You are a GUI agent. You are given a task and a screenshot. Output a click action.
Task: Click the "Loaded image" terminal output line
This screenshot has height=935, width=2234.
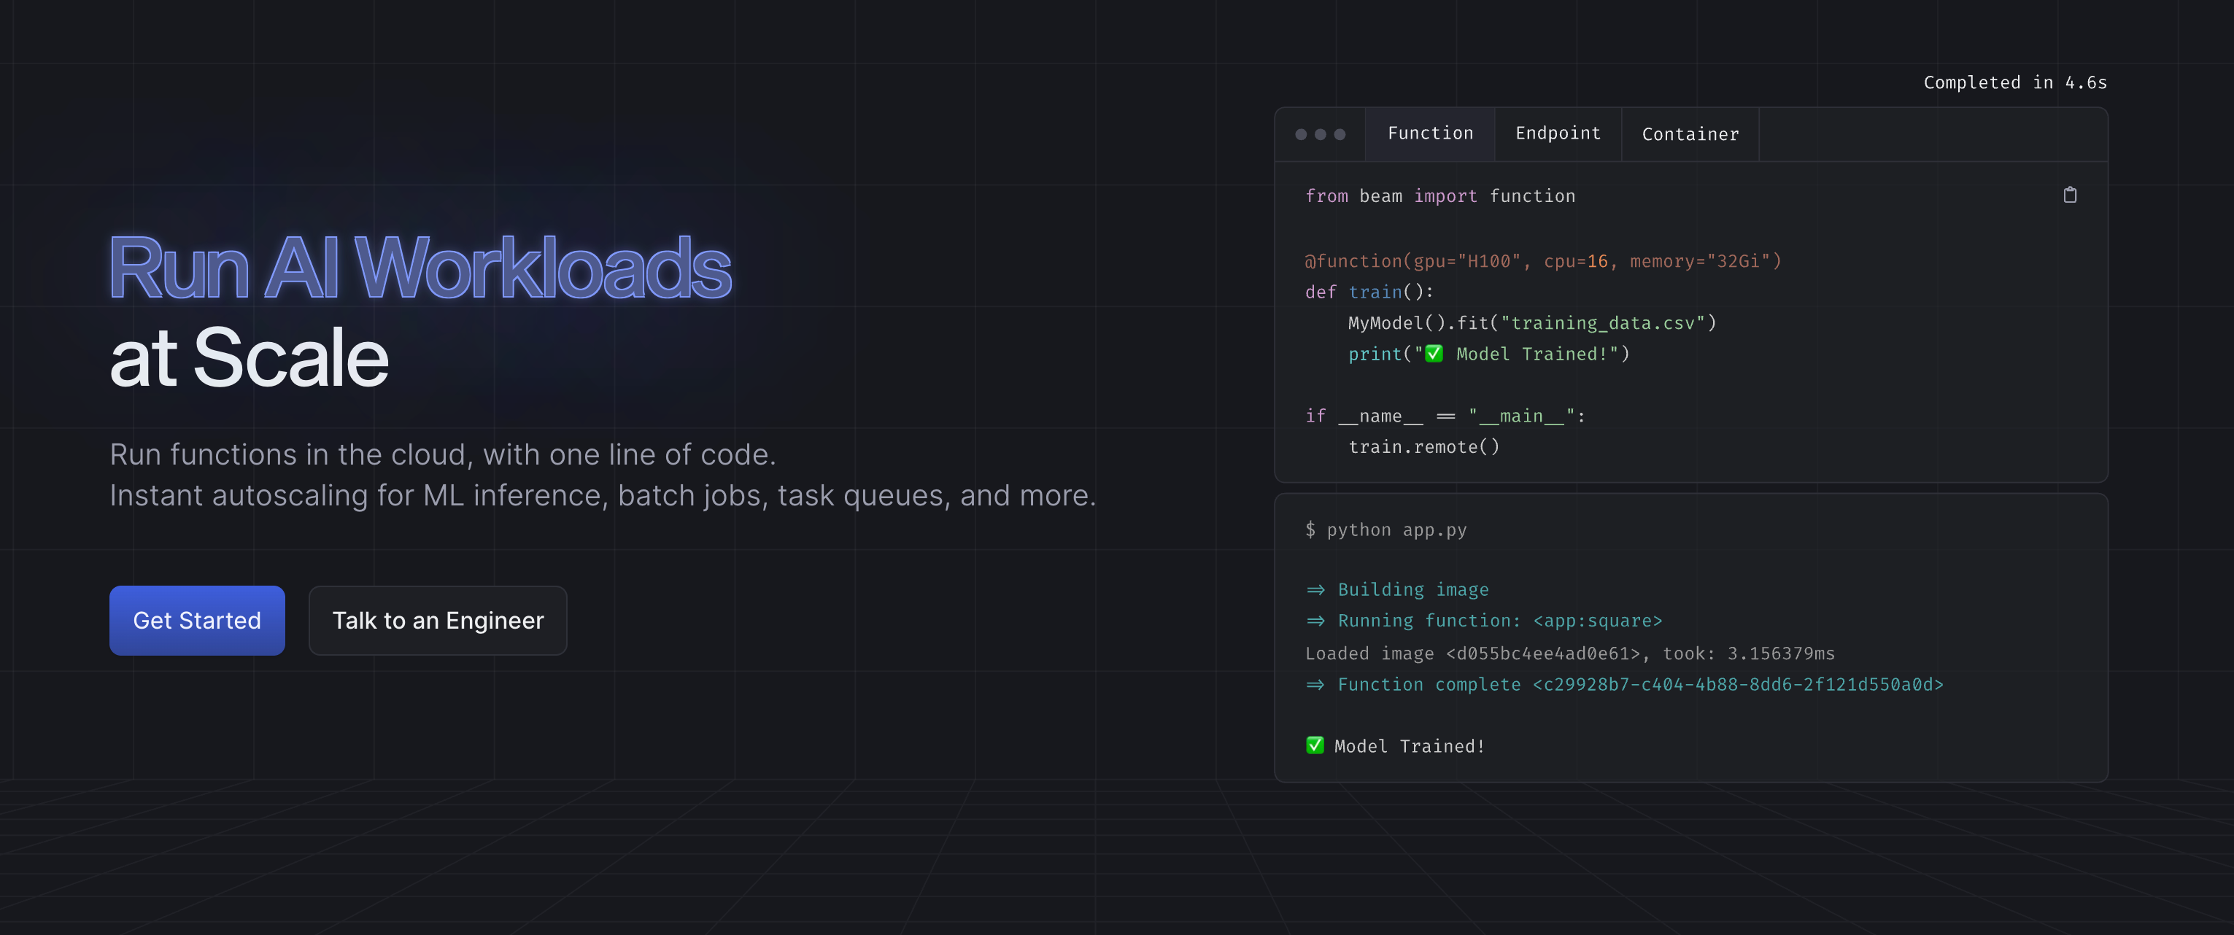click(x=1569, y=653)
